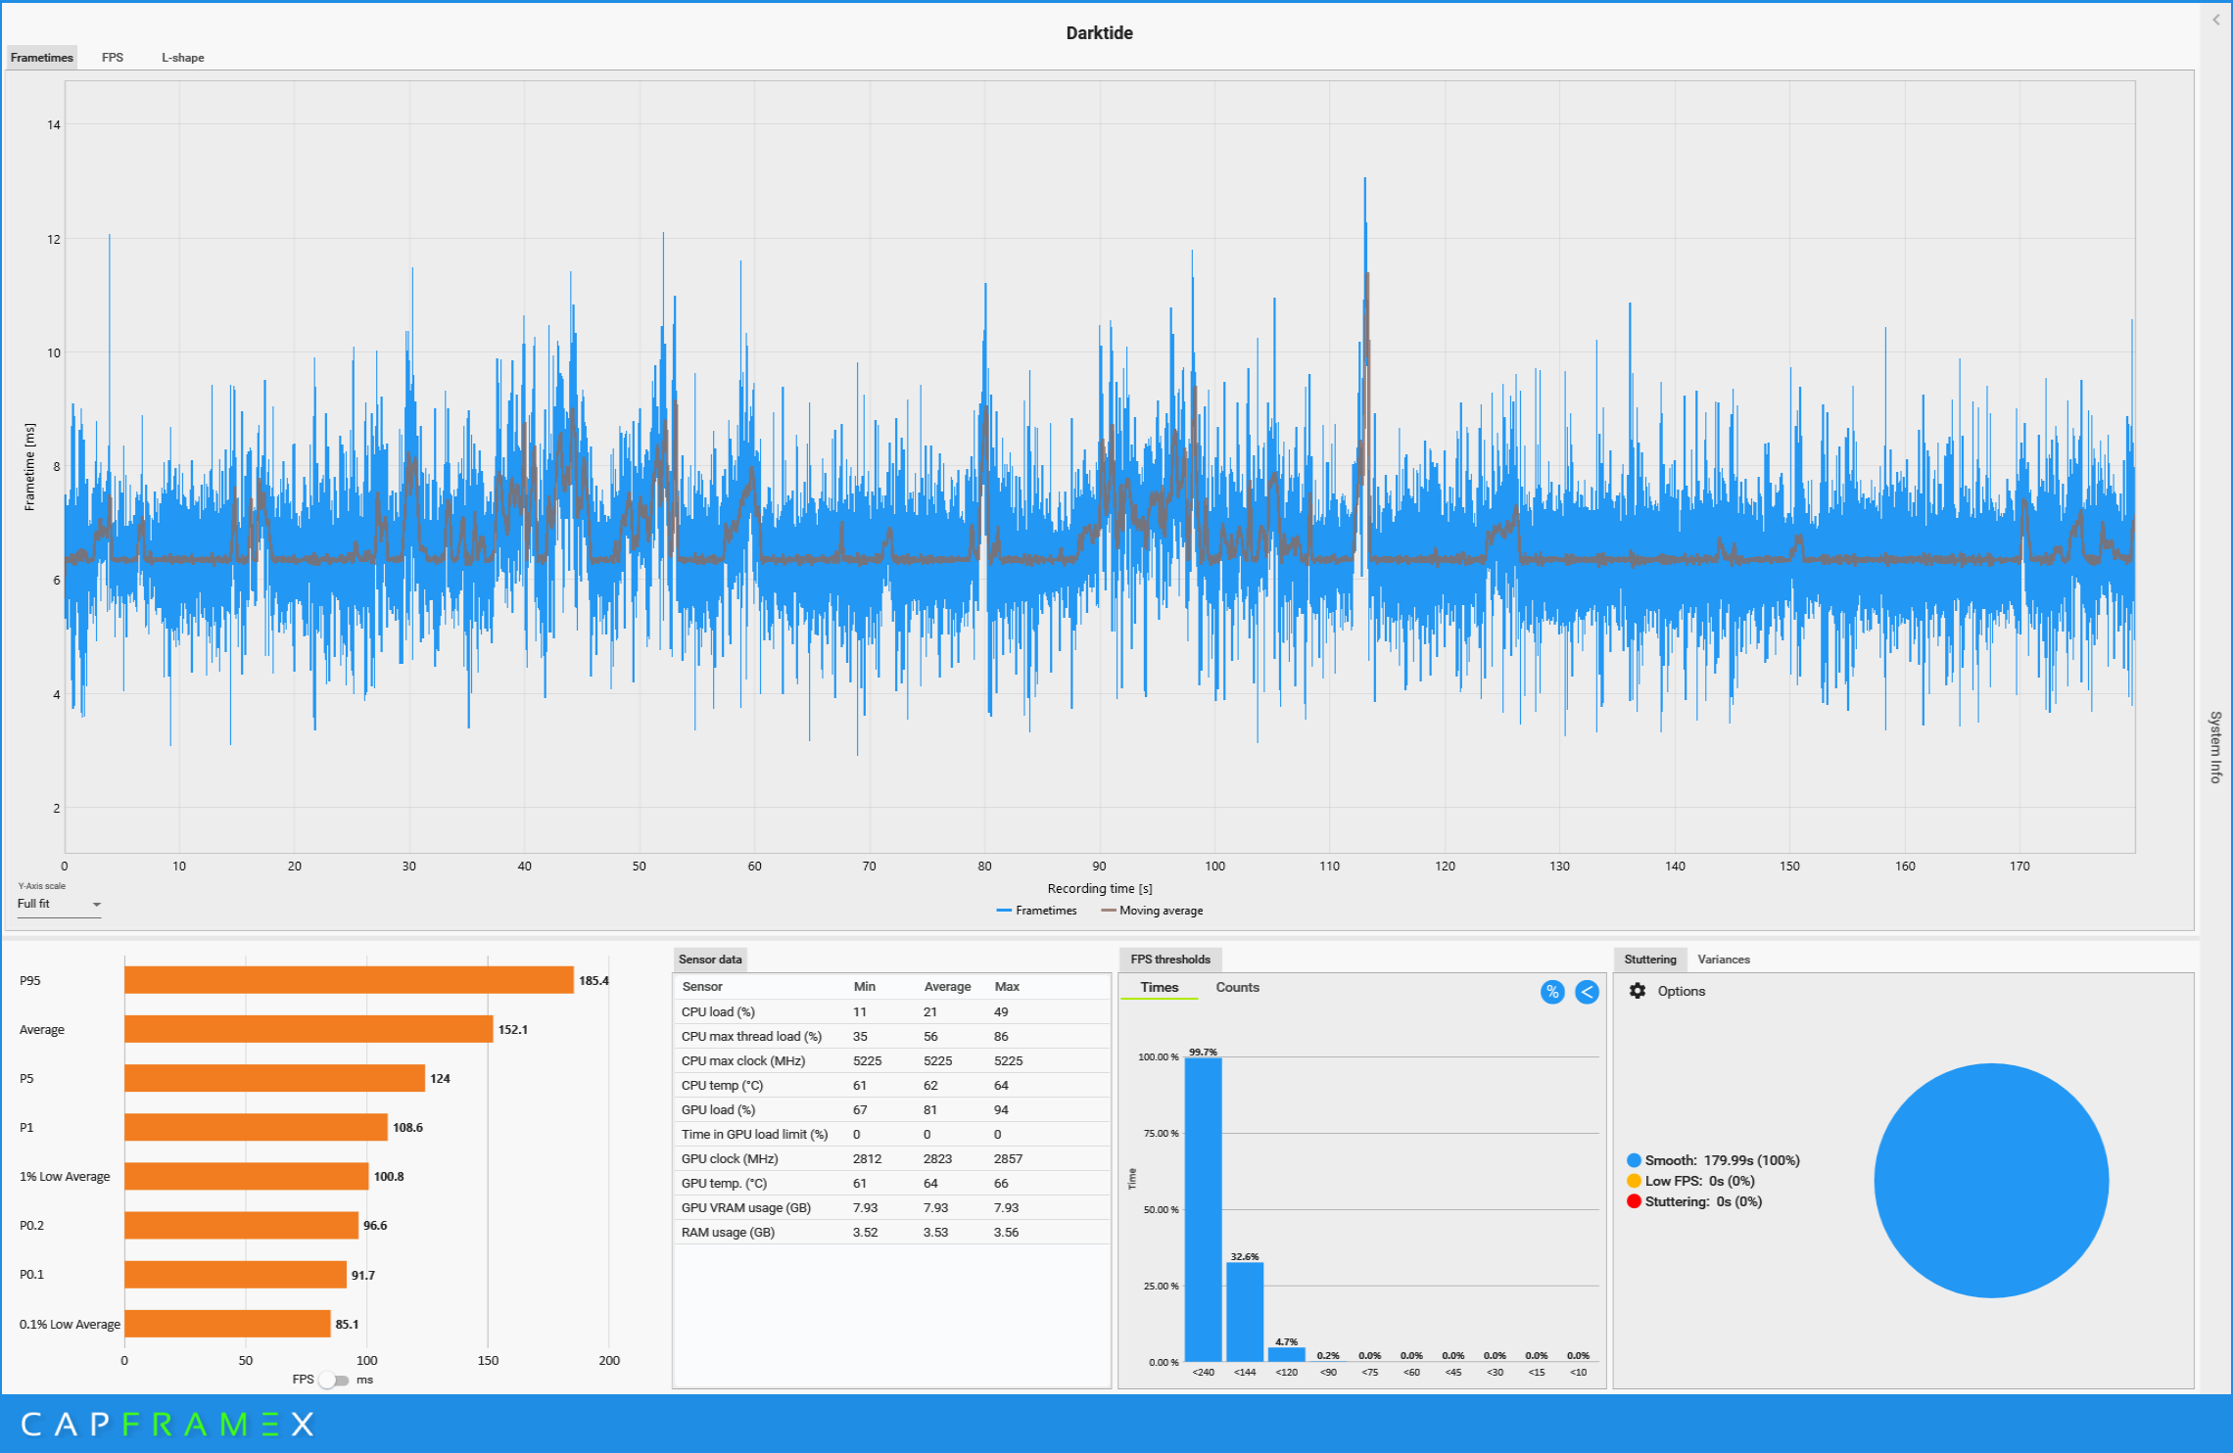Open the Variances tab

(1723, 960)
